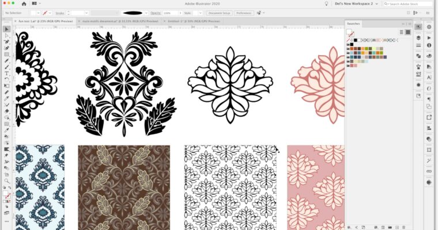Open the Layers panel icon
This screenshot has width=438, height=230.
pos(418,37)
